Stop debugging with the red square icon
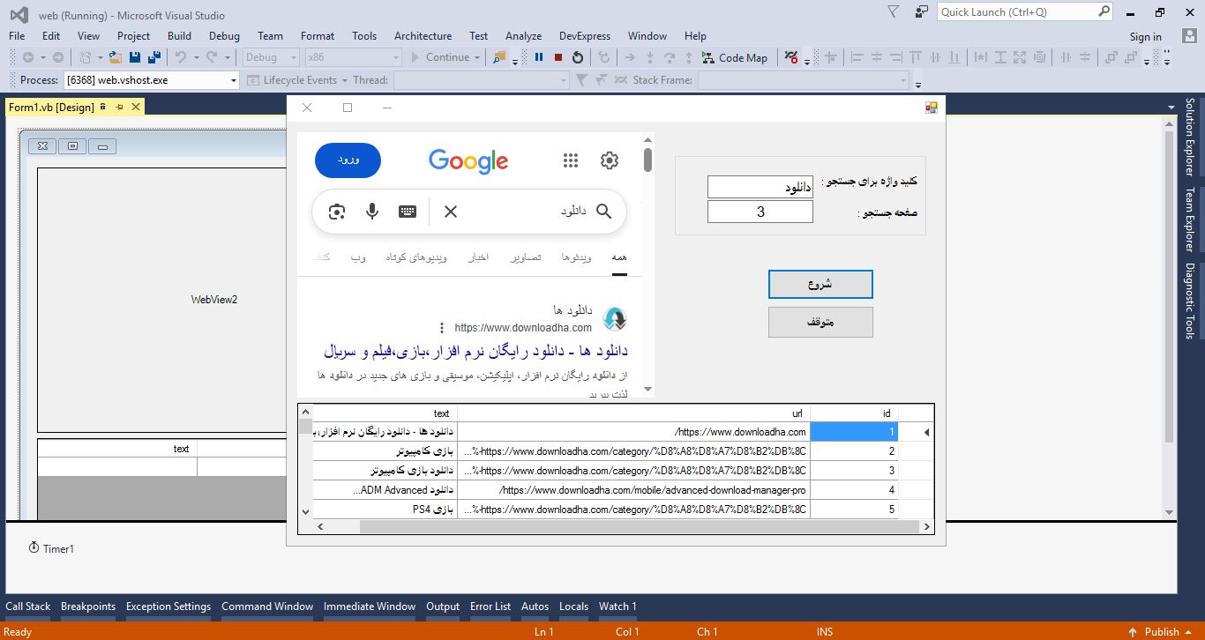 (x=557, y=57)
